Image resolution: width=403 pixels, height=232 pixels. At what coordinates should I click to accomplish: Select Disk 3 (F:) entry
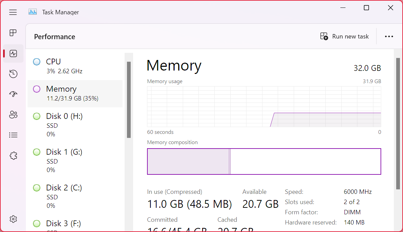coord(75,225)
